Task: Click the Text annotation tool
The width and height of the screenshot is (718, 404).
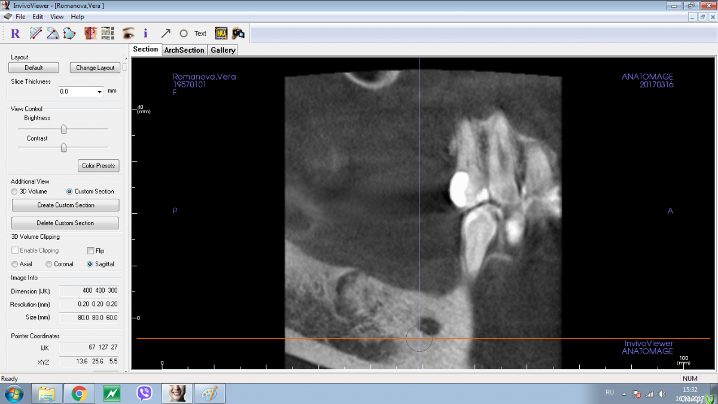Action: tap(199, 33)
